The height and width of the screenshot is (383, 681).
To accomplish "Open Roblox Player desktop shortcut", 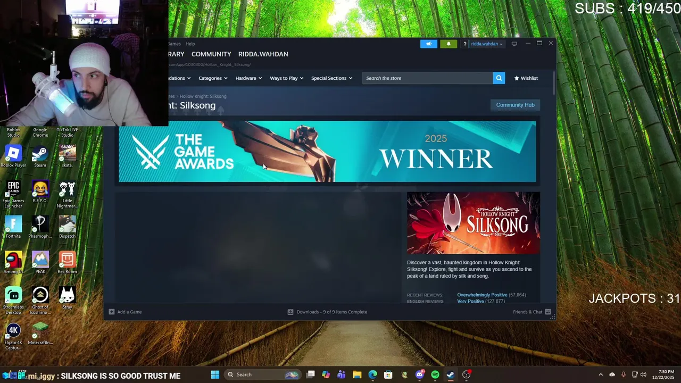I will point(13,157).
